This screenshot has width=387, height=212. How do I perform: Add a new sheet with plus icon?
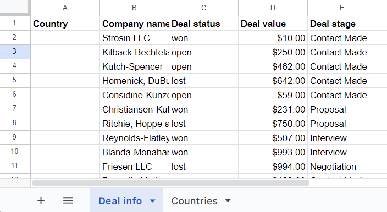tap(41, 200)
